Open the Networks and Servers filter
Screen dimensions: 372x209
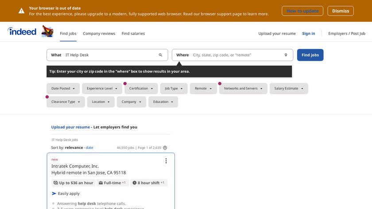pos(243,89)
